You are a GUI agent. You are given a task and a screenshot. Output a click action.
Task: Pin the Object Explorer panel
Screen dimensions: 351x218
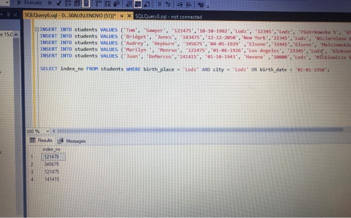[x=9, y=14]
